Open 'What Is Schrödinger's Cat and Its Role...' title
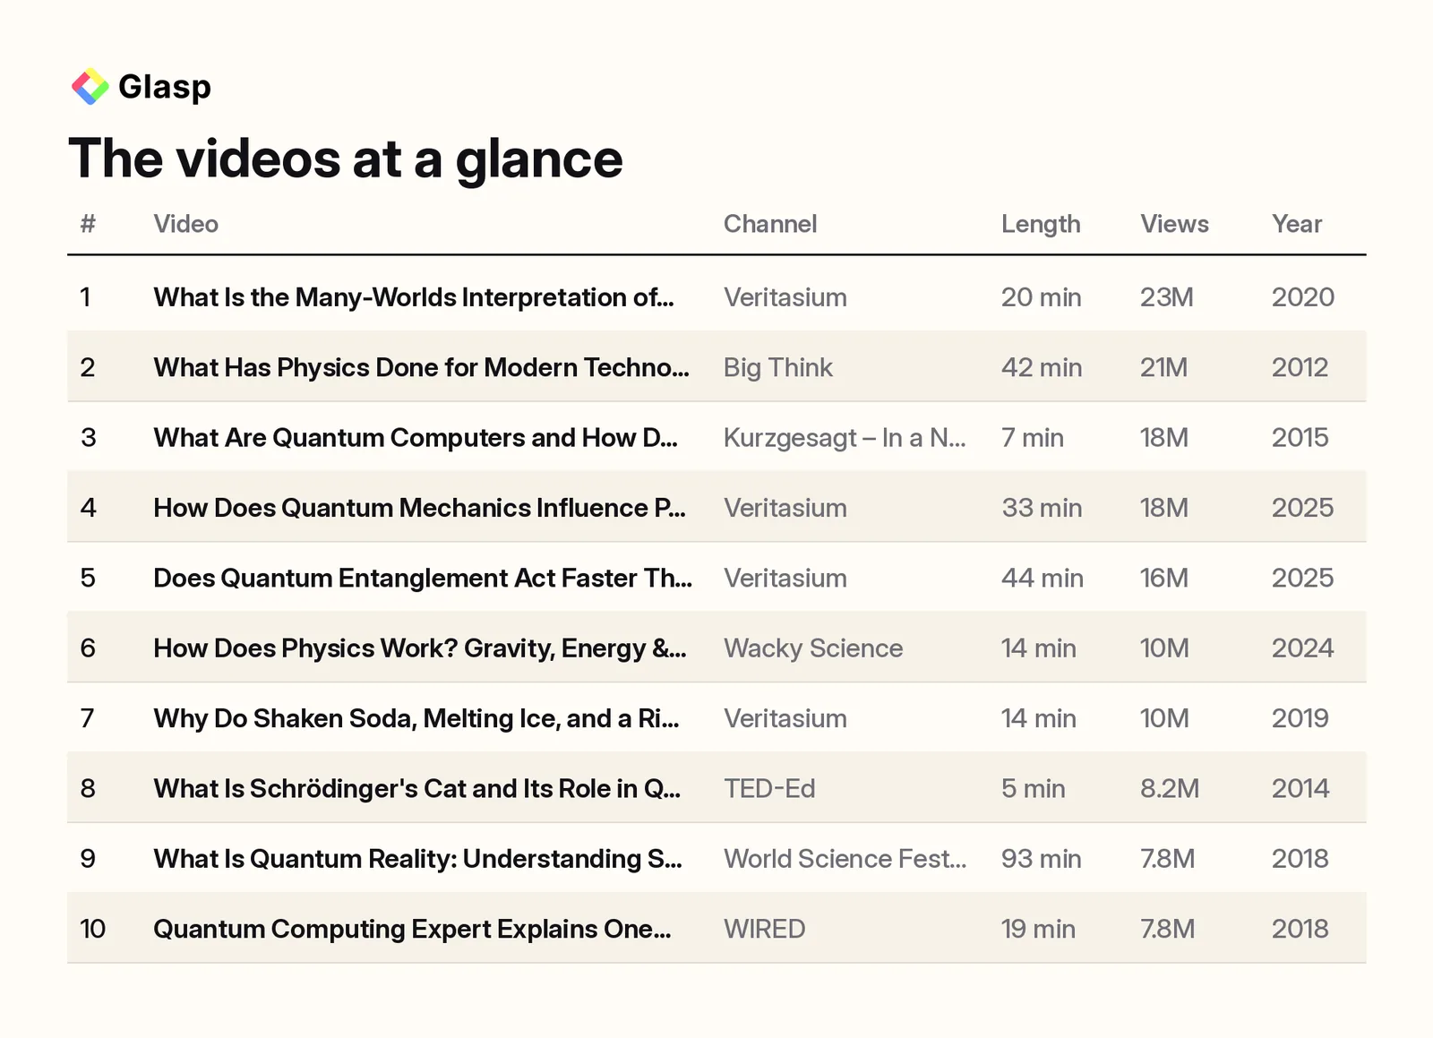The image size is (1433, 1038). pos(417,788)
